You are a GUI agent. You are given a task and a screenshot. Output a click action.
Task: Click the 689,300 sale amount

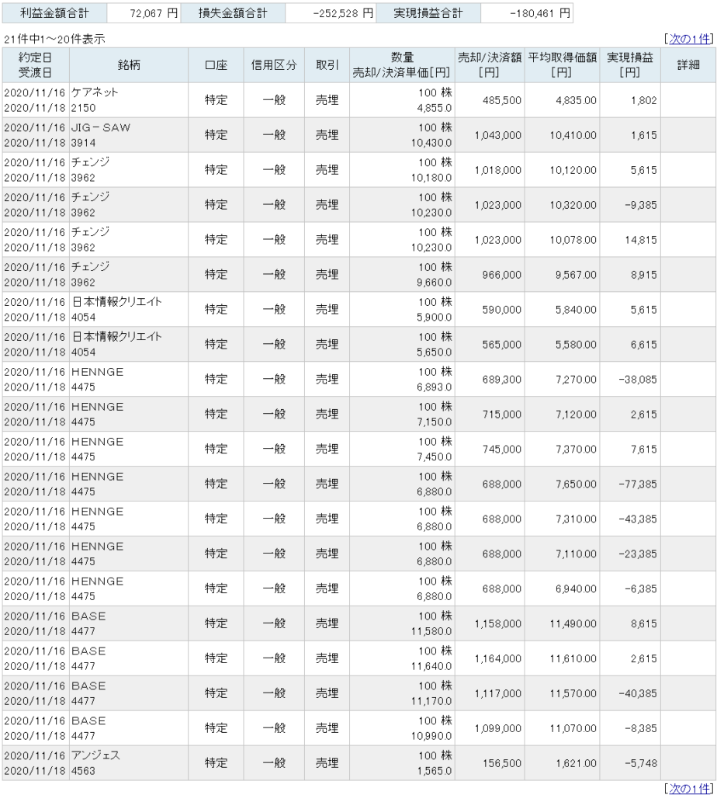coord(501,379)
